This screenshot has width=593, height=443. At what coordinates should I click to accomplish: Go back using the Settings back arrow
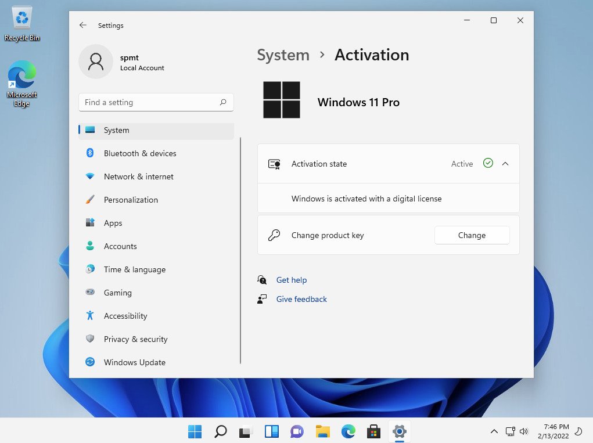(x=83, y=26)
